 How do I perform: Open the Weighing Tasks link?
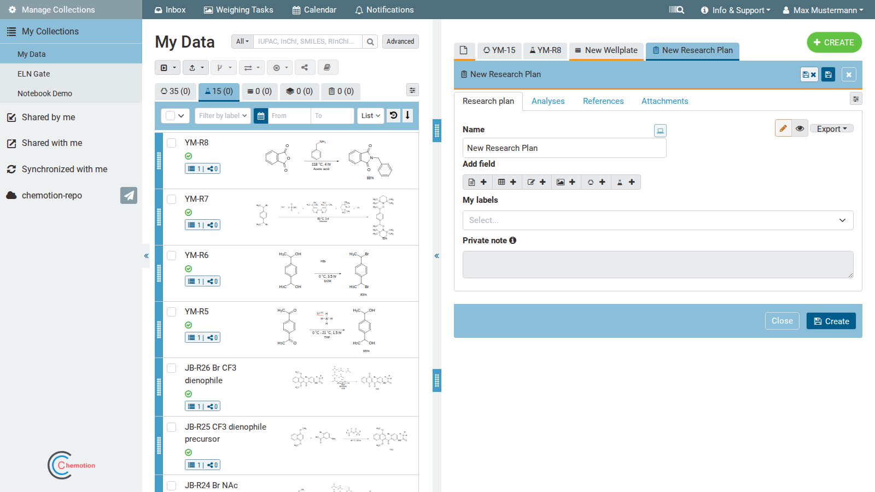pyautogui.click(x=238, y=10)
